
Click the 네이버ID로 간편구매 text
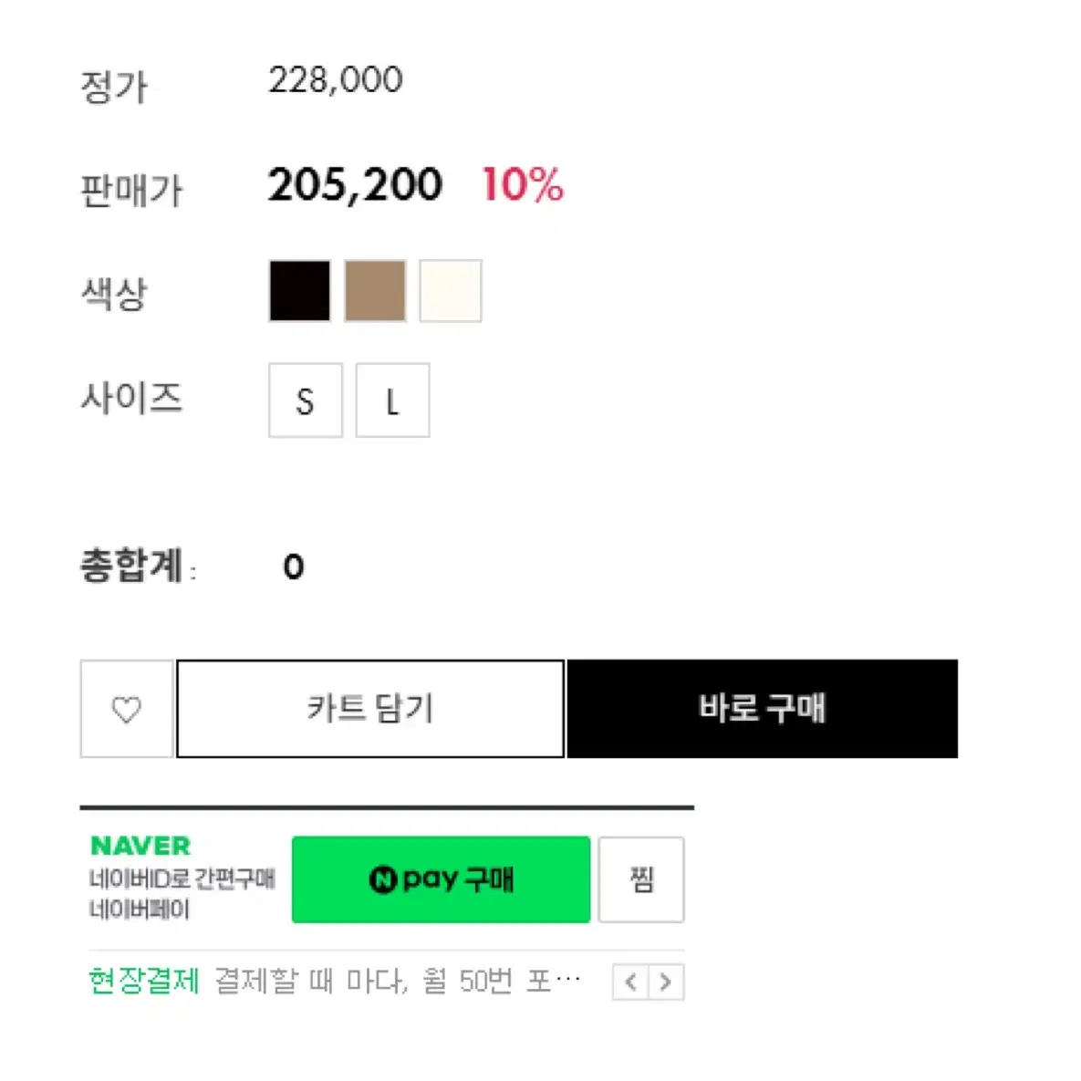tap(182, 879)
